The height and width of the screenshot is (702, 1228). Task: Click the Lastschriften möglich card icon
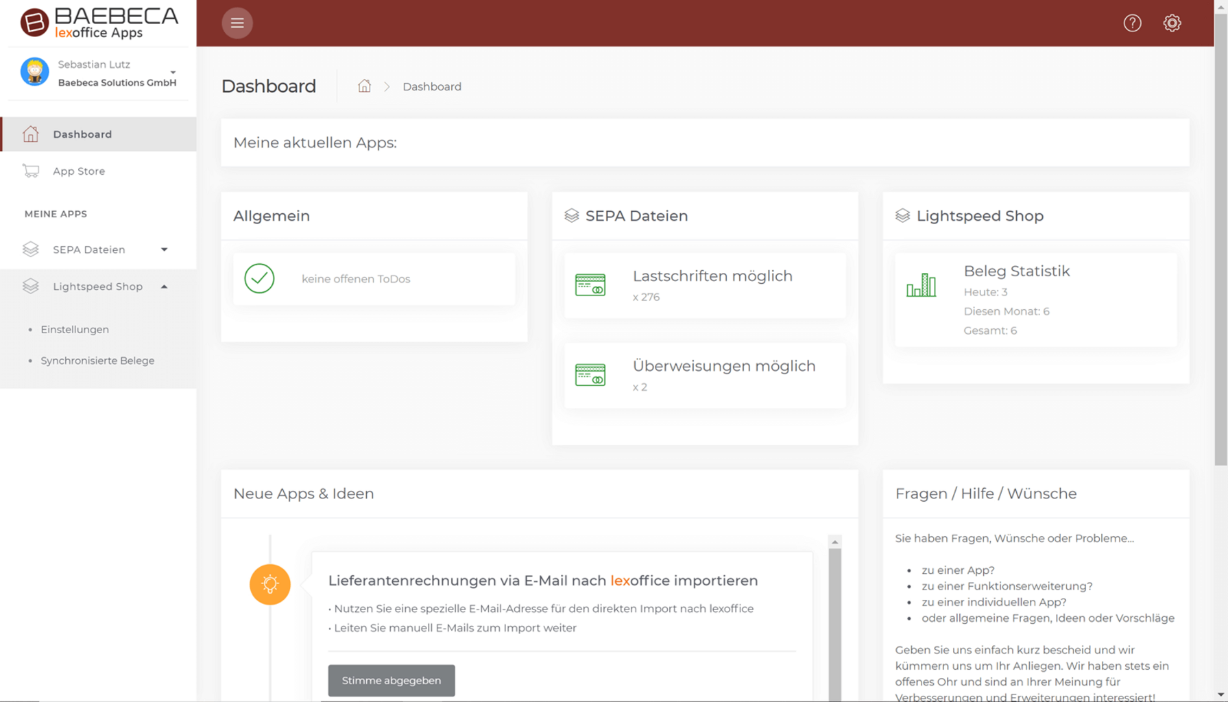point(590,285)
